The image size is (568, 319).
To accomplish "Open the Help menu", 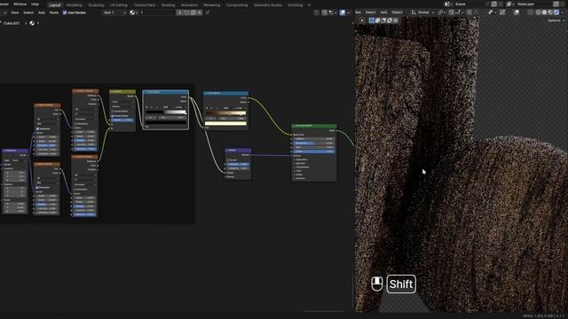I will click(35, 4).
